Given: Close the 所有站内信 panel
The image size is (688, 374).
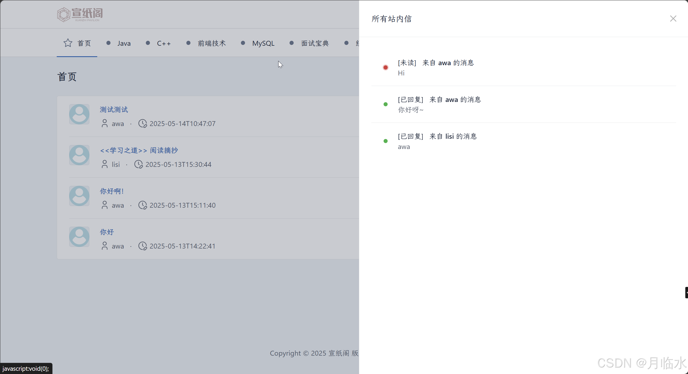Looking at the screenshot, I should pos(673,19).
